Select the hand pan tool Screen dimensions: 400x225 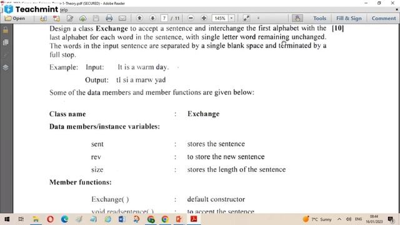click(x=297, y=18)
